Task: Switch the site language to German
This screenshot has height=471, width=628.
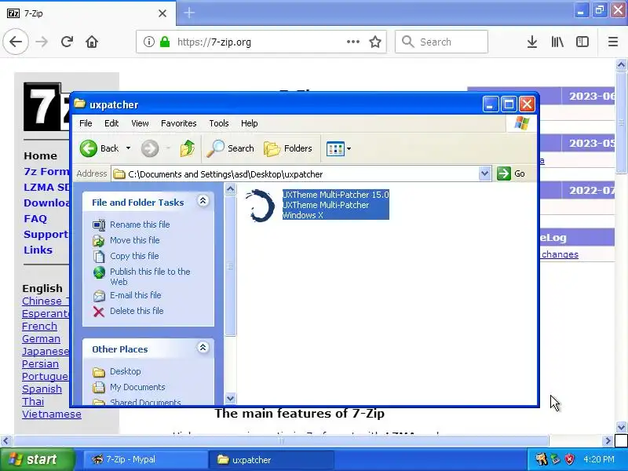Action: coord(42,339)
